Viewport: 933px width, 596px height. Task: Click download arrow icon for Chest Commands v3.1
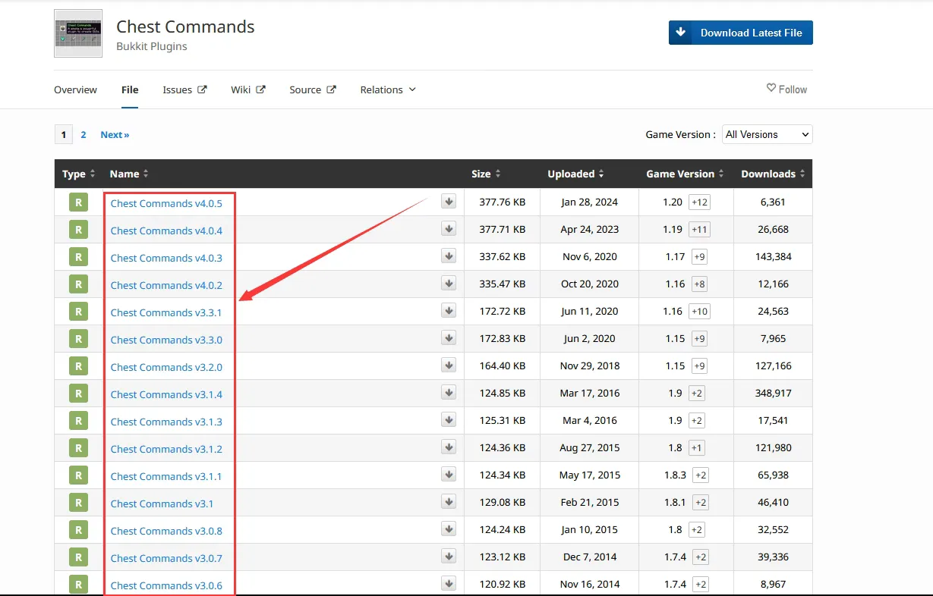pos(449,502)
